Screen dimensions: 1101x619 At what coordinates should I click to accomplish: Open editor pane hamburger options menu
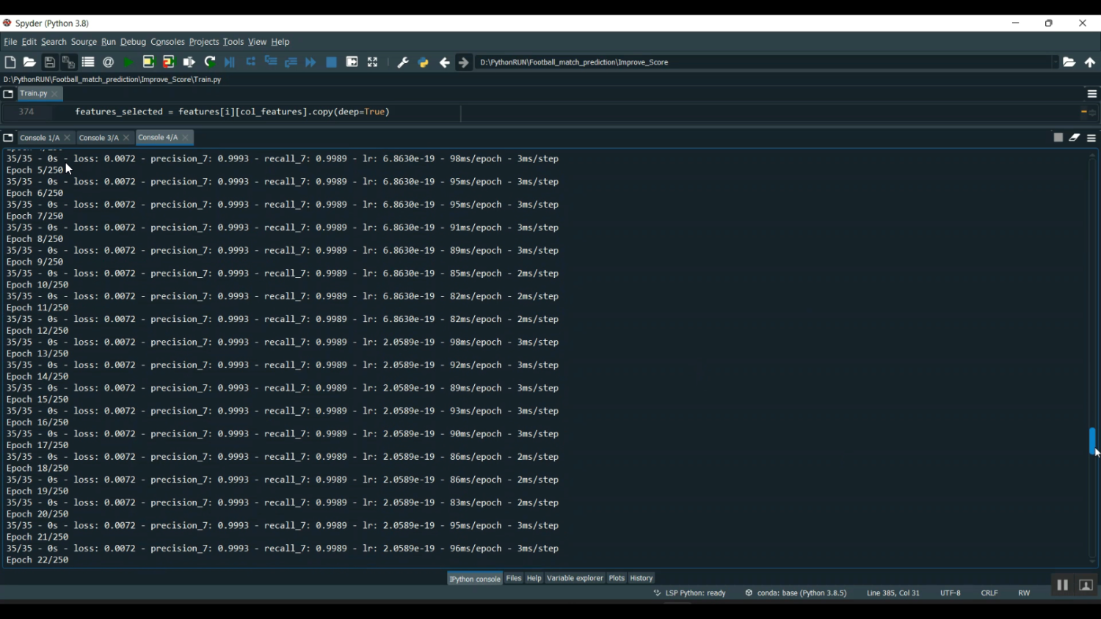point(1091,95)
